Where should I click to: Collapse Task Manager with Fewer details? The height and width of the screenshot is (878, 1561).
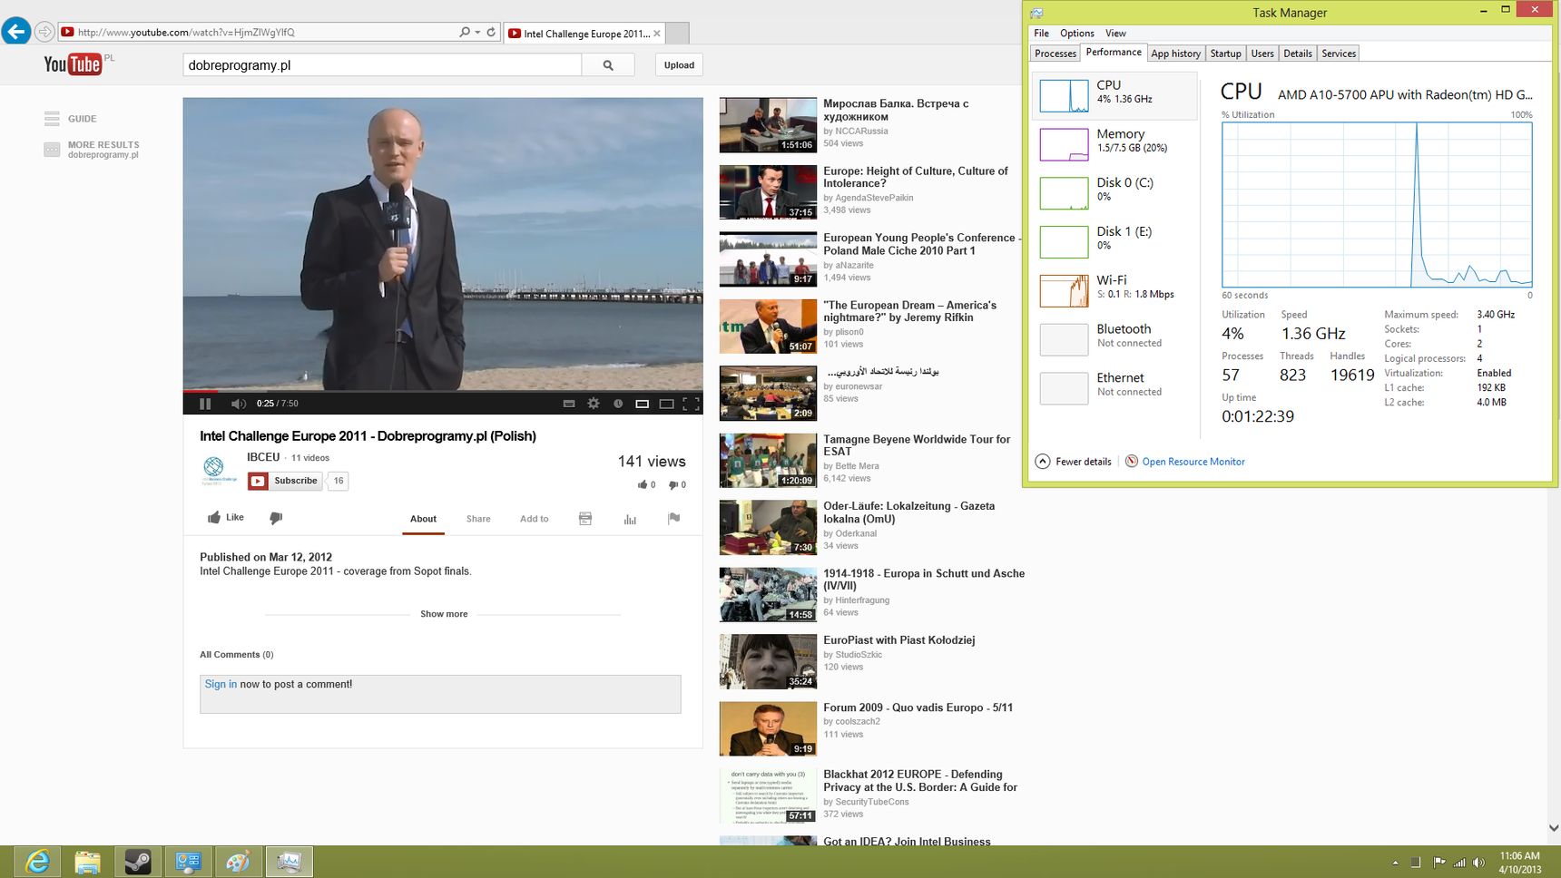1074,462
